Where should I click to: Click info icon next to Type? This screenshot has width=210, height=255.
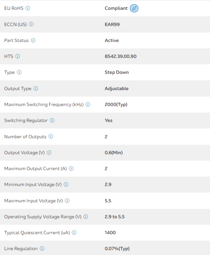[19, 72]
